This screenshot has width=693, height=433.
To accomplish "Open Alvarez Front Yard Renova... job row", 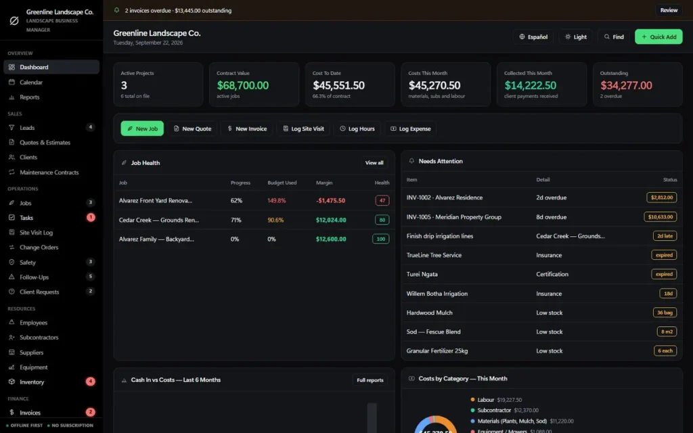I will 254,200.
